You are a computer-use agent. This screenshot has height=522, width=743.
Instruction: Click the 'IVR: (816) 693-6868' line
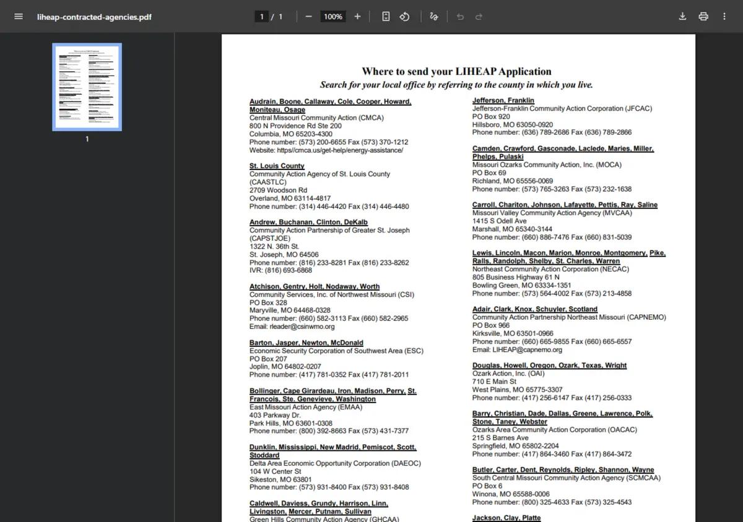pos(280,270)
